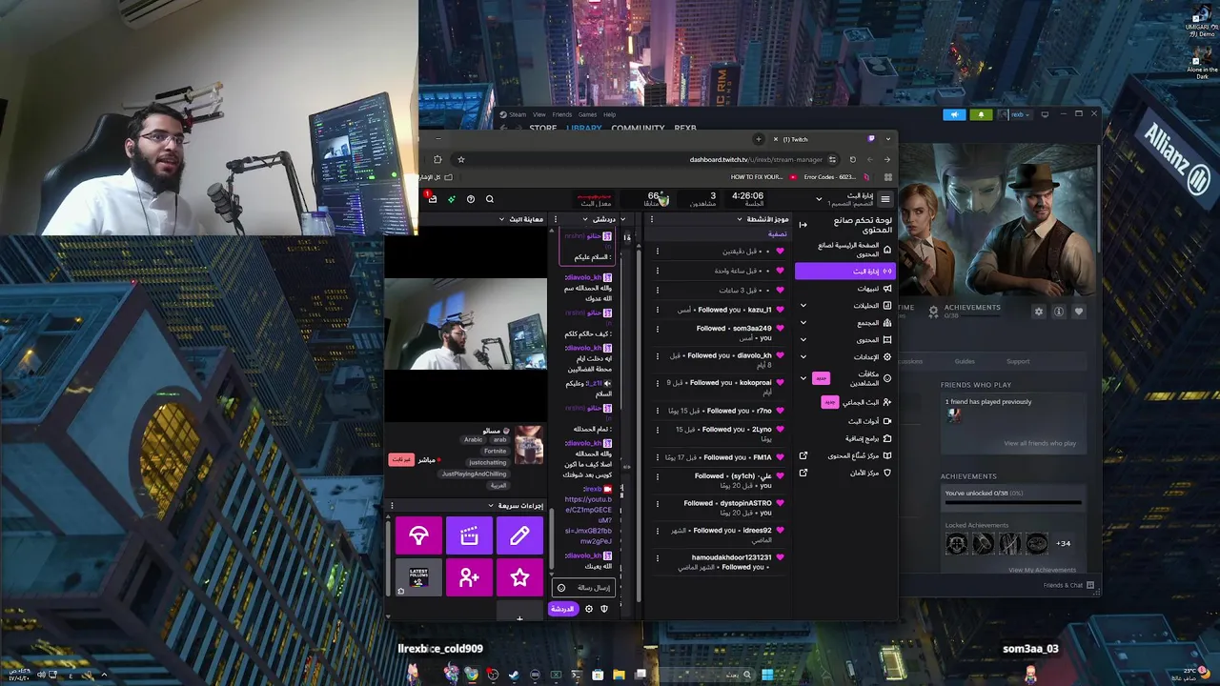Open the help question-mark icon in Twitch header
The image size is (1220, 686).
point(470,199)
